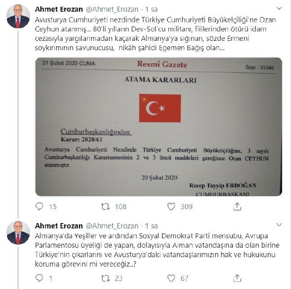The height and width of the screenshot is (289, 291).
Task: Open the Resmî Gazete image attachment
Action: click(x=159, y=127)
